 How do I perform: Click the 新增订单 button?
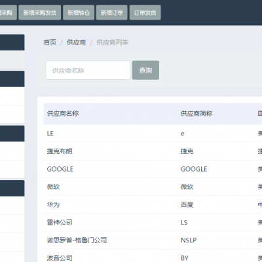(x=112, y=12)
